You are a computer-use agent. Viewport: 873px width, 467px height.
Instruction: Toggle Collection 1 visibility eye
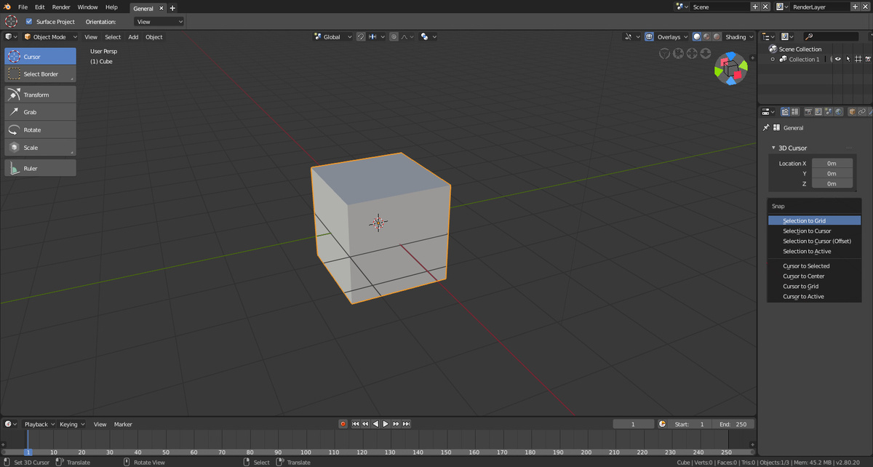click(x=837, y=59)
